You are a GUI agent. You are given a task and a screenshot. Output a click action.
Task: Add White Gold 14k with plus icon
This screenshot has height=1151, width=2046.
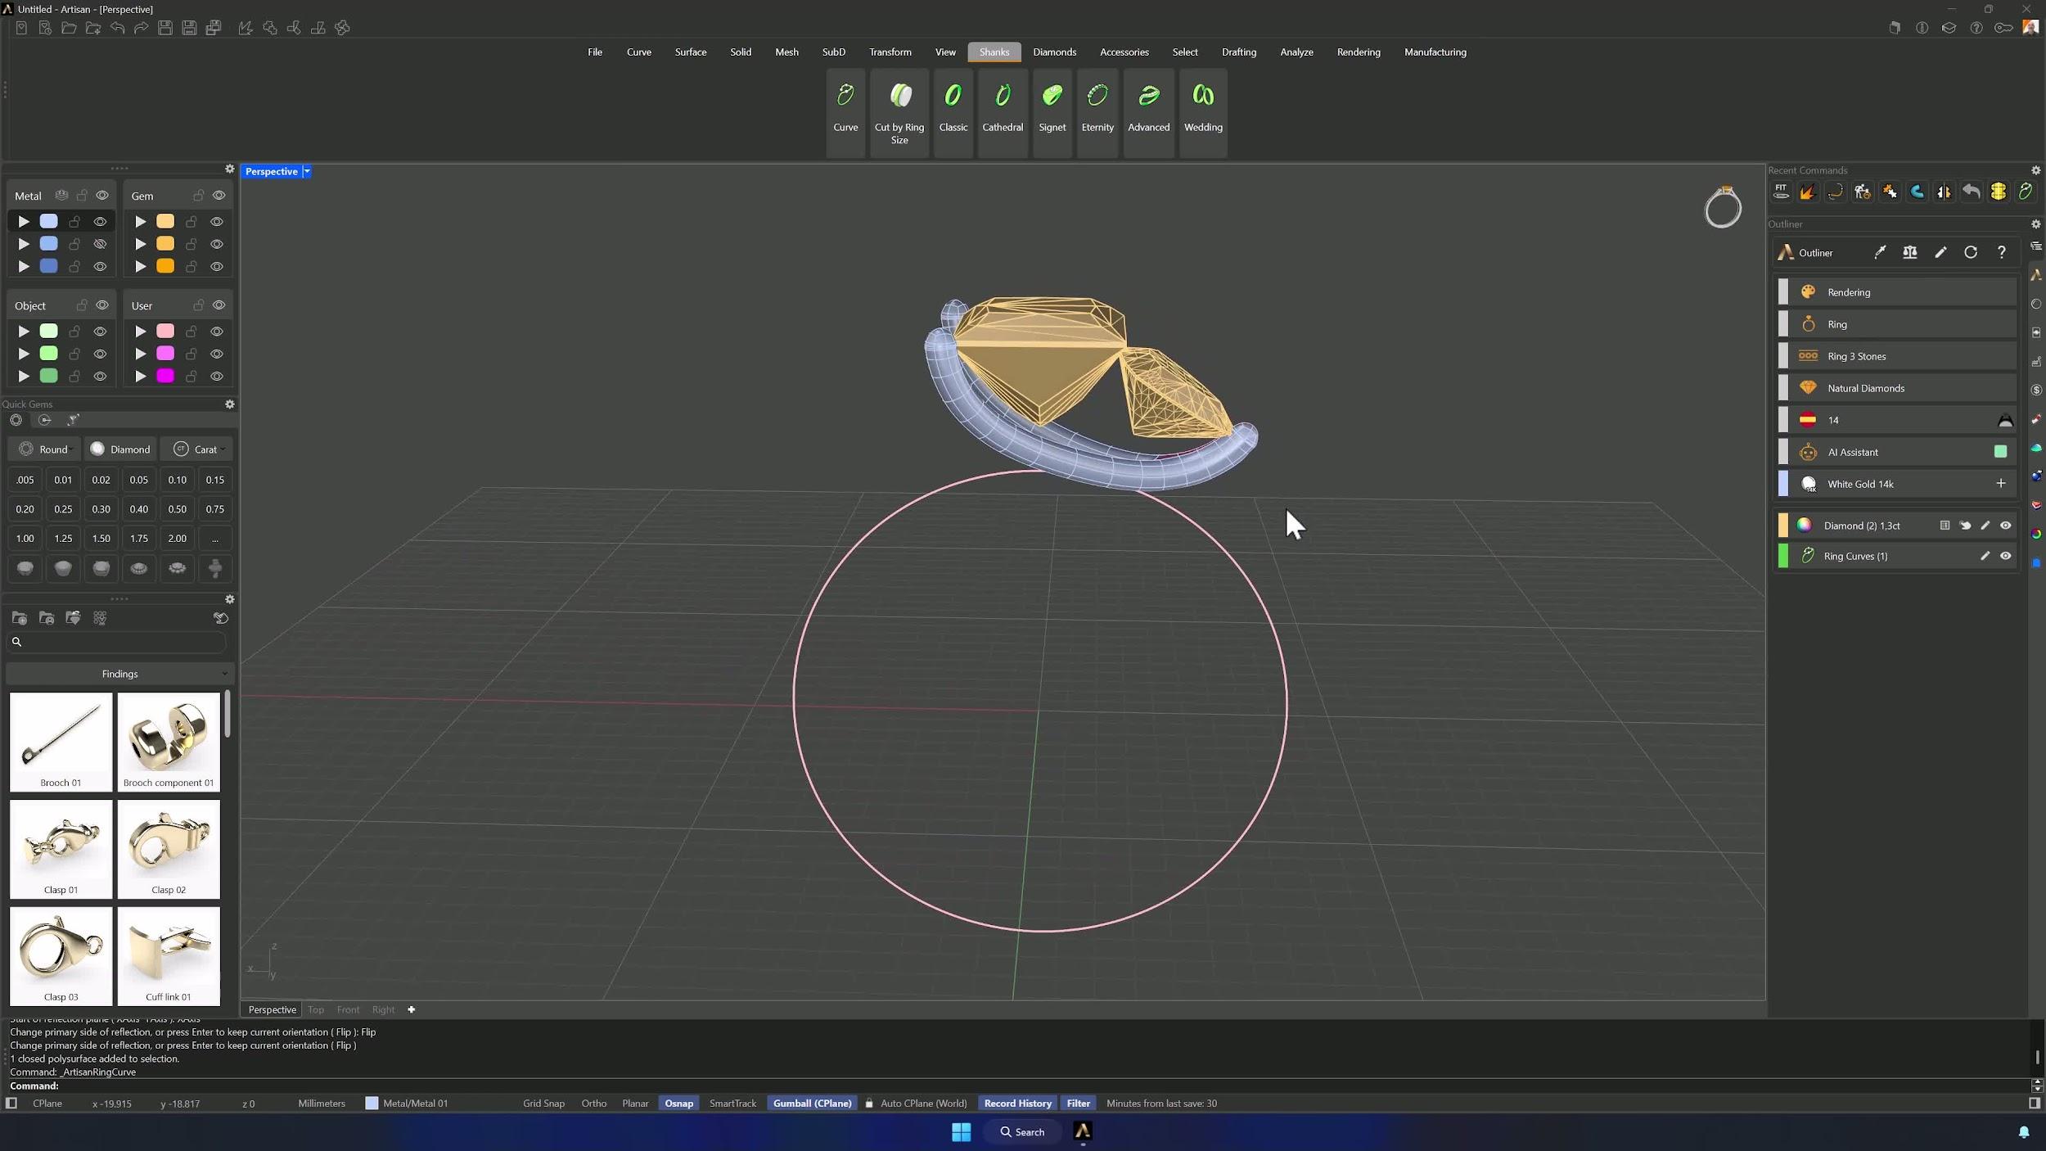pyautogui.click(x=2001, y=484)
